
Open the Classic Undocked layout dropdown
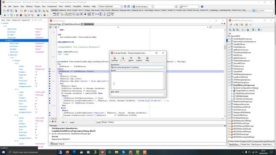click(120, 6)
